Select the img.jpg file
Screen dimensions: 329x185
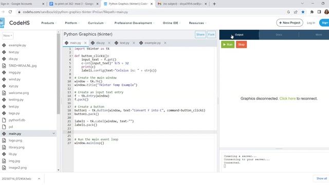coord(14,161)
